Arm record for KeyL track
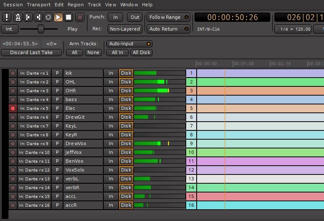The image size is (324, 221). point(13,126)
